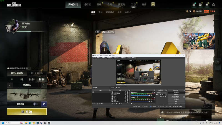Switch to 战绩 tab
Screen dimensions: 222x125
(x=99, y=4)
